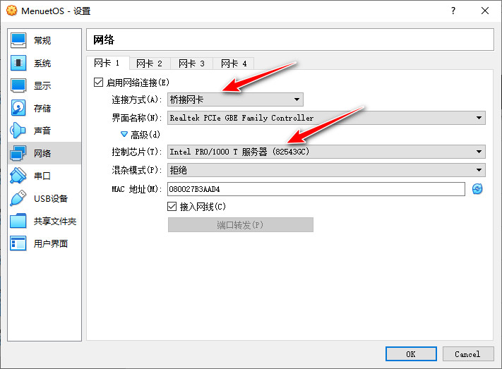Switch to 网卡 2 tab
This screenshot has width=502, height=369.
[150, 63]
